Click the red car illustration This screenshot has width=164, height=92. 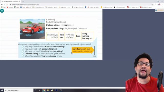click(x=32, y=29)
